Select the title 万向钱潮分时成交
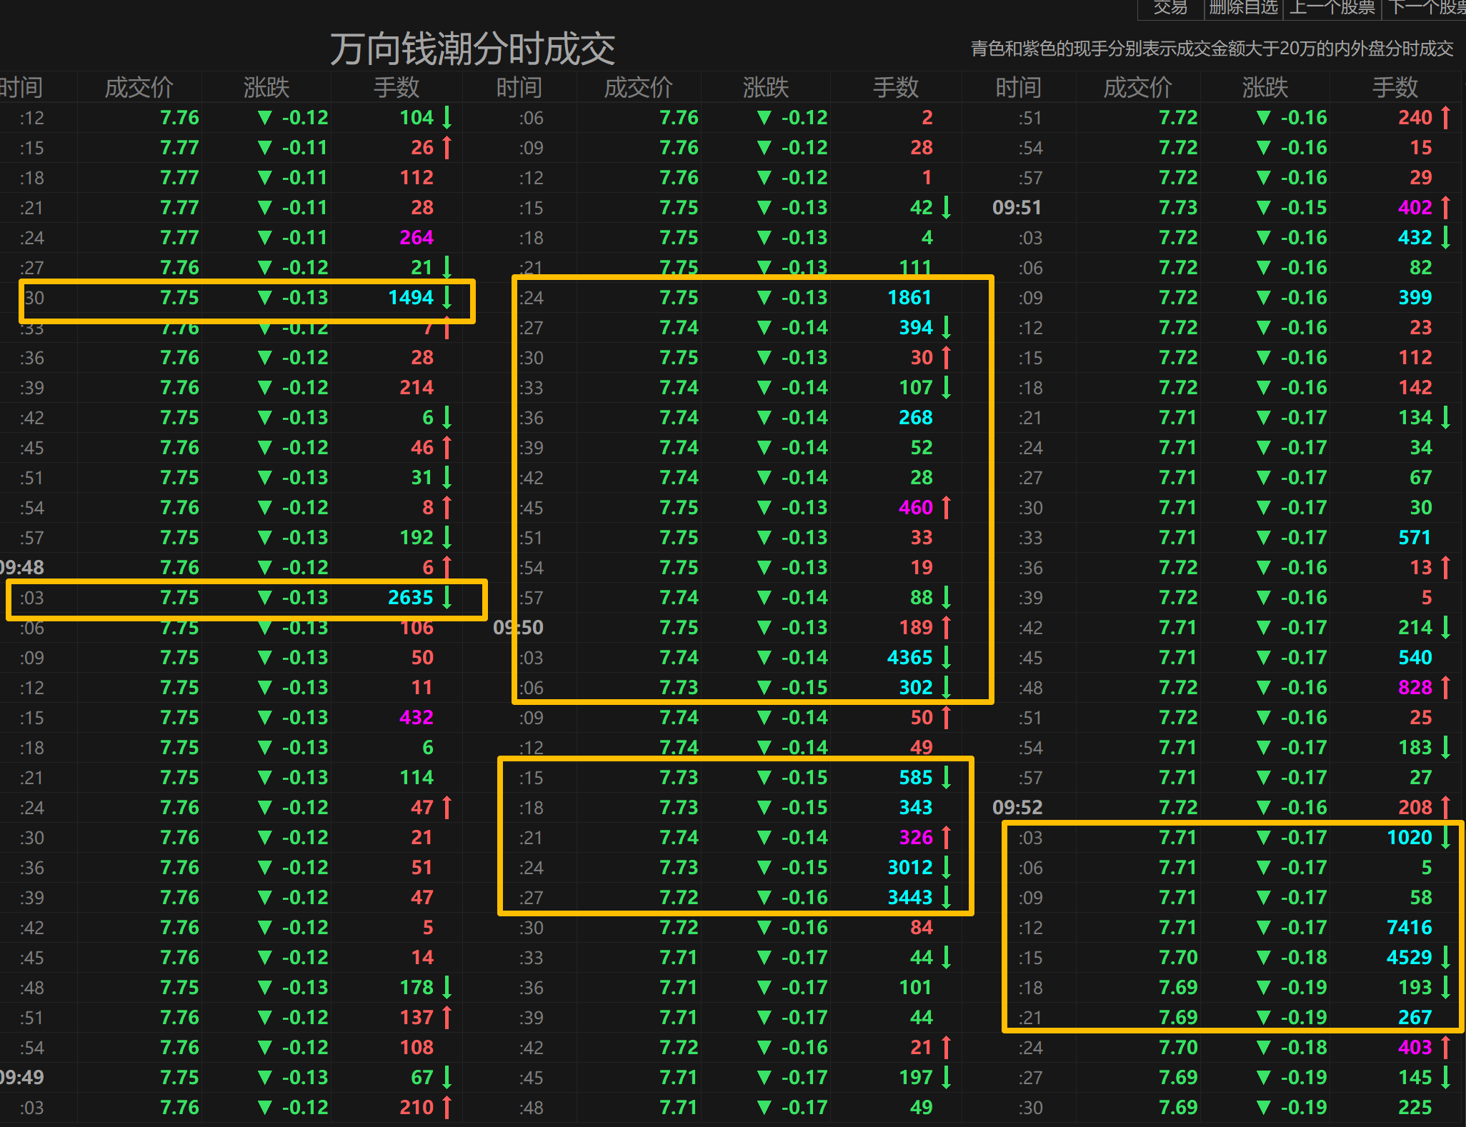This screenshot has width=1466, height=1127. tap(472, 49)
